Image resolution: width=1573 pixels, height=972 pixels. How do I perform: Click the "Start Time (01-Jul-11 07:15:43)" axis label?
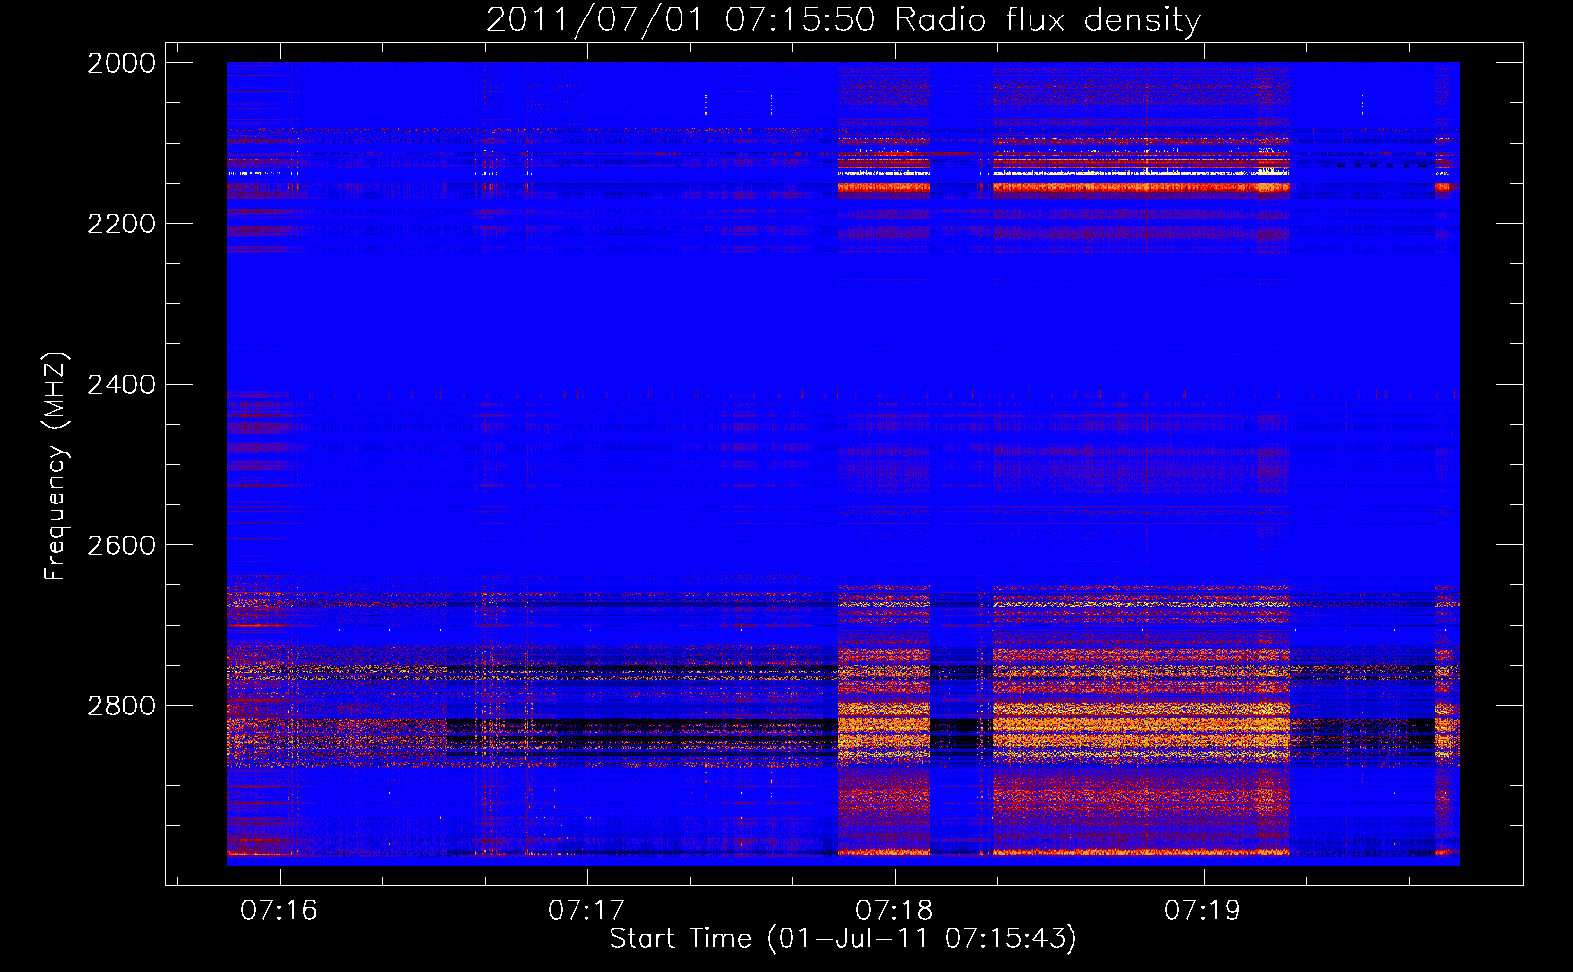click(x=843, y=939)
